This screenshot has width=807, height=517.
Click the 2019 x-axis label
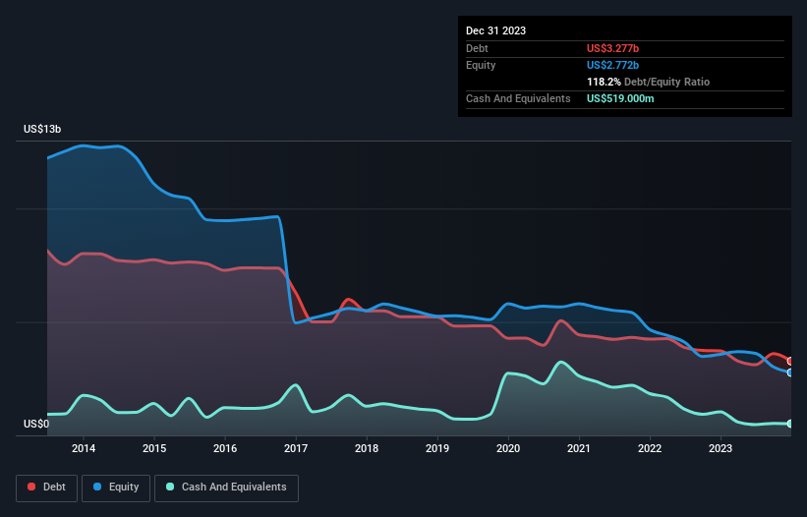click(x=437, y=448)
